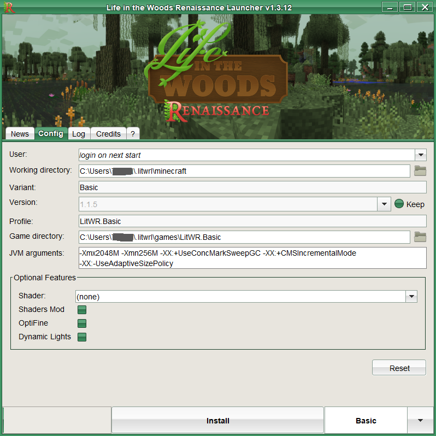Open the Credits tab
This screenshot has height=436, width=436.
(x=108, y=134)
